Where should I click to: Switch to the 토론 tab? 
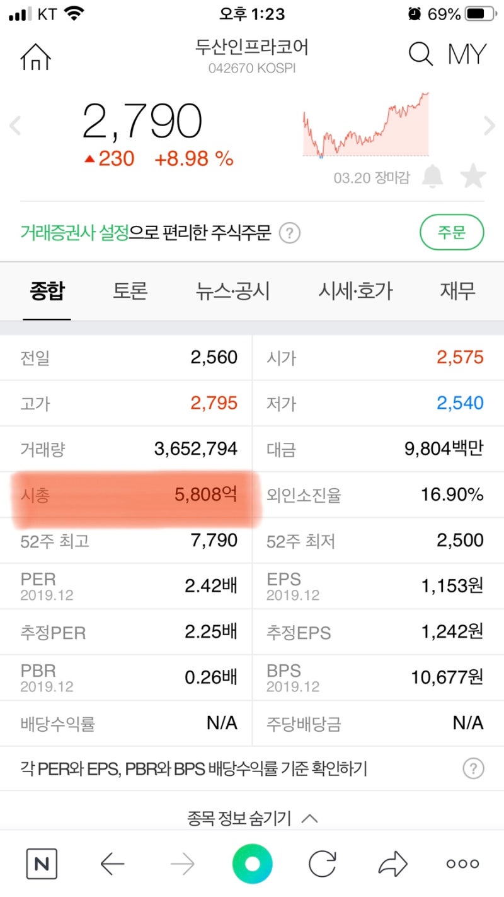pyautogui.click(x=130, y=291)
